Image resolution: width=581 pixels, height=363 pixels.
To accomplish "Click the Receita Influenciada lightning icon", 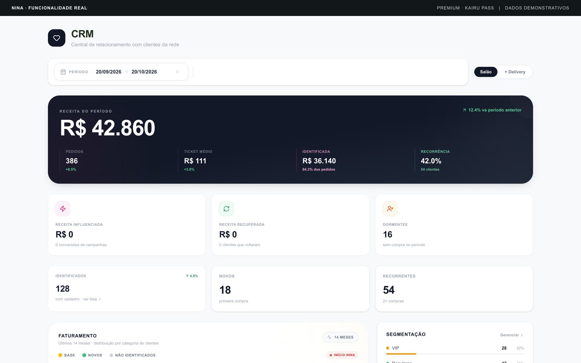I will [x=63, y=209].
